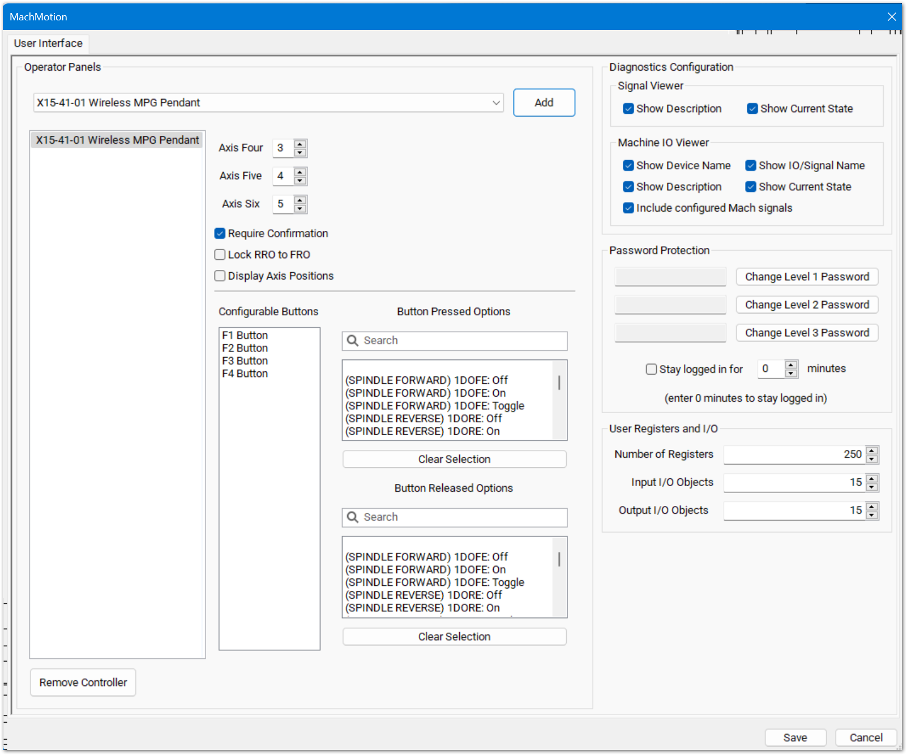Enable Lock RRO to FRO
This screenshot has width=907, height=755.
[220, 255]
